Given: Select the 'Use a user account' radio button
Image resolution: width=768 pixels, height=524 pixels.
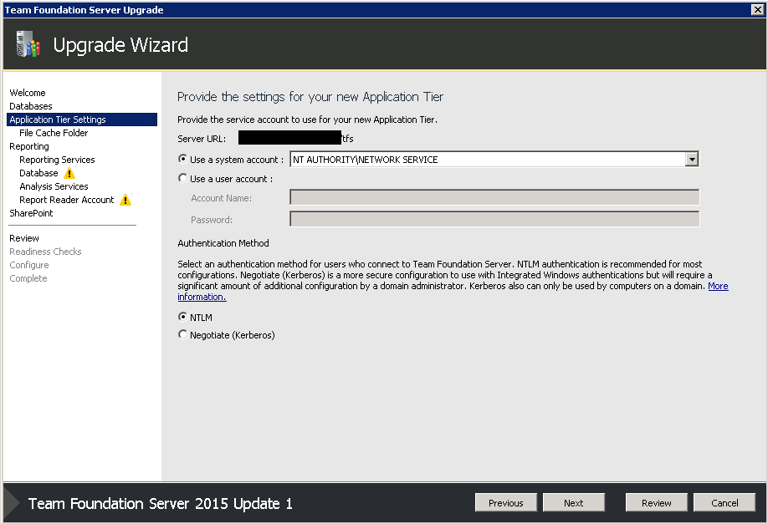Looking at the screenshot, I should tap(182, 179).
